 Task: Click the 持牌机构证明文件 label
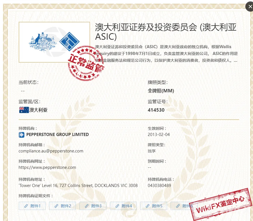point(36,196)
